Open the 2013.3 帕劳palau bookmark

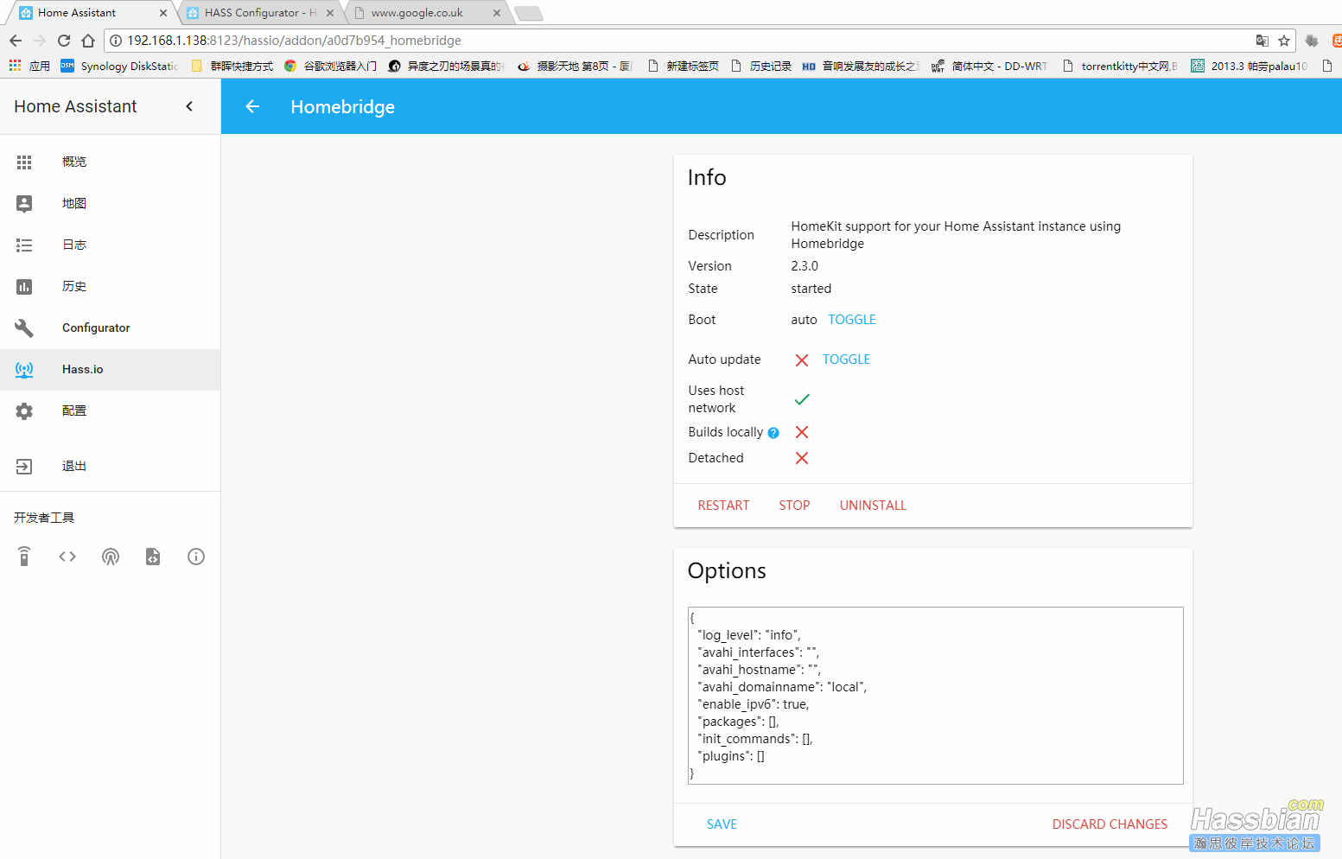coord(1250,66)
